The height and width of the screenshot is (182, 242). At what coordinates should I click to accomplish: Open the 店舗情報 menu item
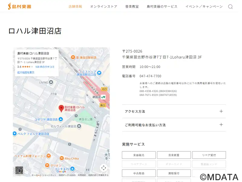75,7
